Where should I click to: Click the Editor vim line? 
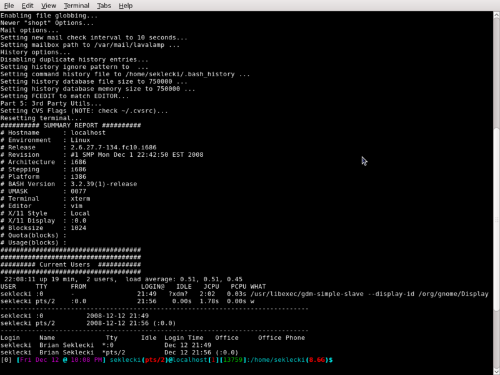41,206
